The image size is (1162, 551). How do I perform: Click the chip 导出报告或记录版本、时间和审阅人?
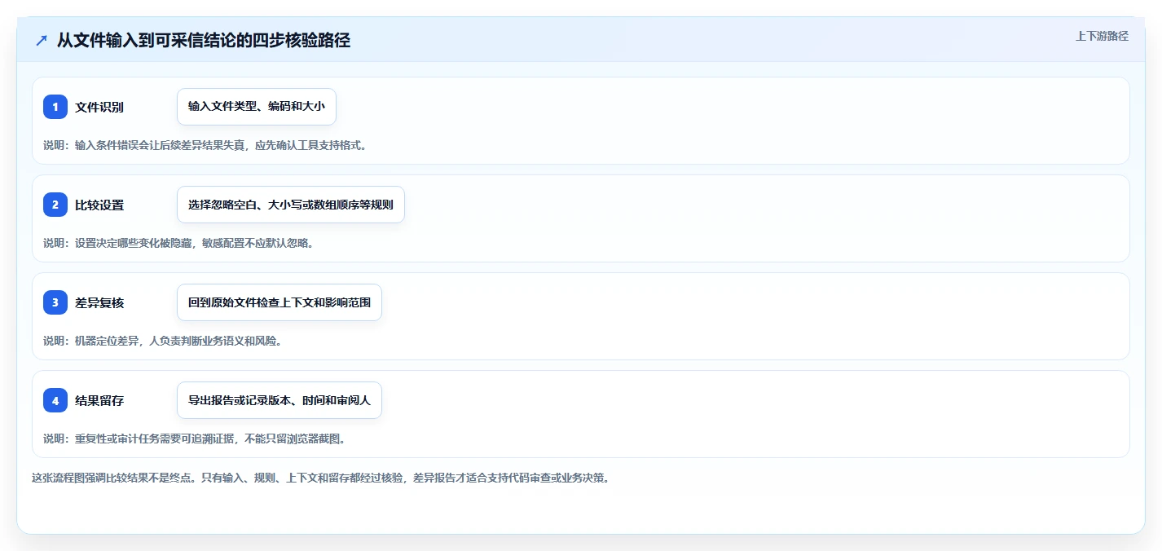click(279, 400)
